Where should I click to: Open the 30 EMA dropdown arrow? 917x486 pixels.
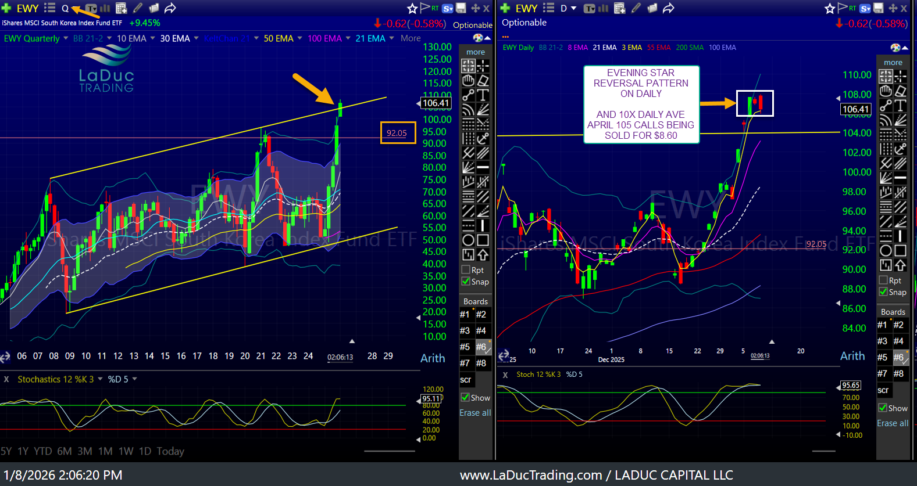coord(196,38)
